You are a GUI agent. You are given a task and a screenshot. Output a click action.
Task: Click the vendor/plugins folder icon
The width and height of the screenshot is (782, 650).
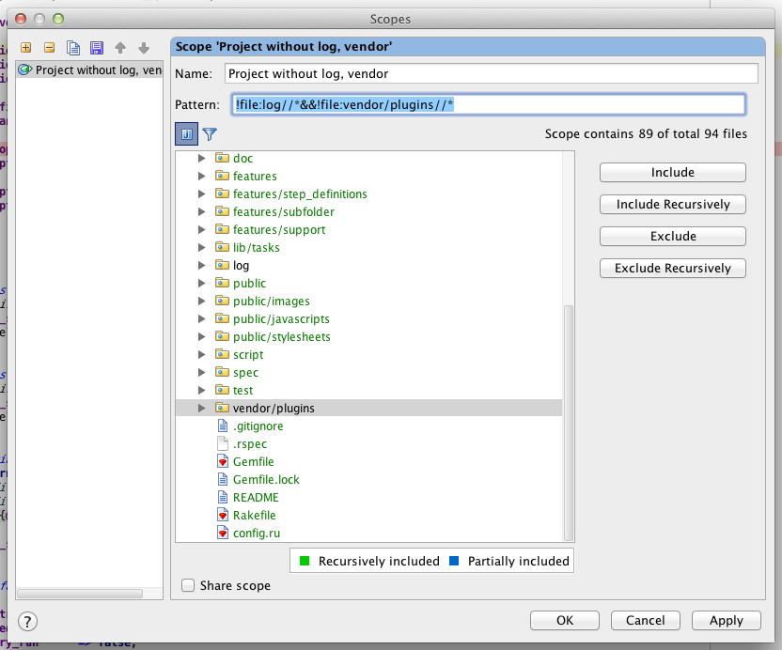point(222,409)
